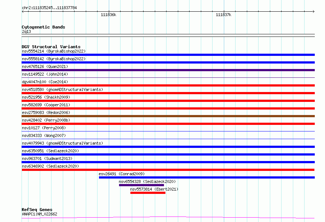Open nsv6350951 (Sedlazeck2020) label

click(x=50, y=151)
